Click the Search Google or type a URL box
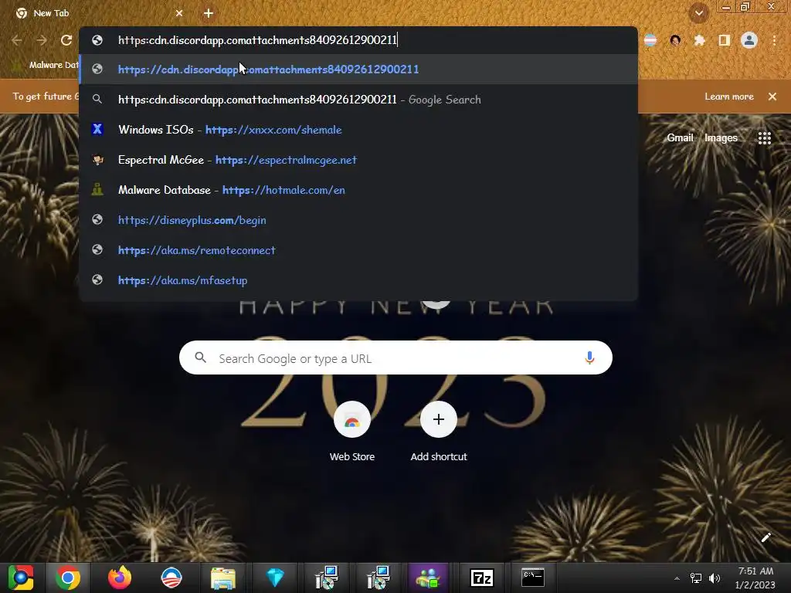Screen dimensions: 791x593 395,358
